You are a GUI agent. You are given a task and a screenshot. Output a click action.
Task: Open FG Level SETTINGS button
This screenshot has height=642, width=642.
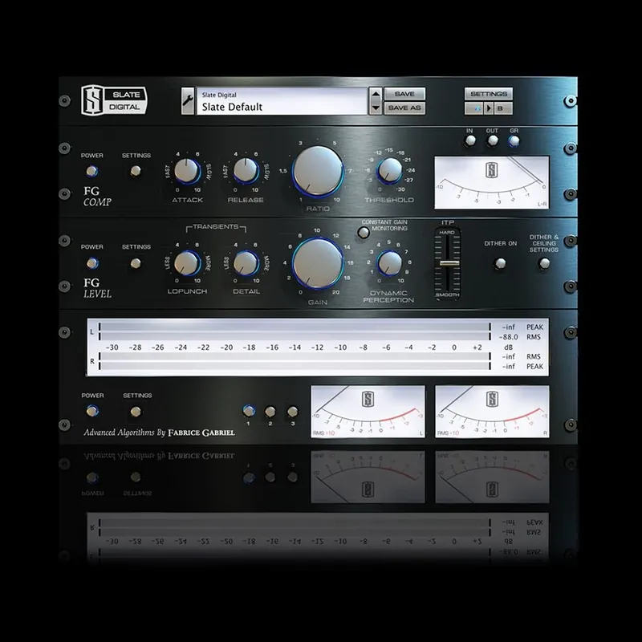click(x=136, y=263)
